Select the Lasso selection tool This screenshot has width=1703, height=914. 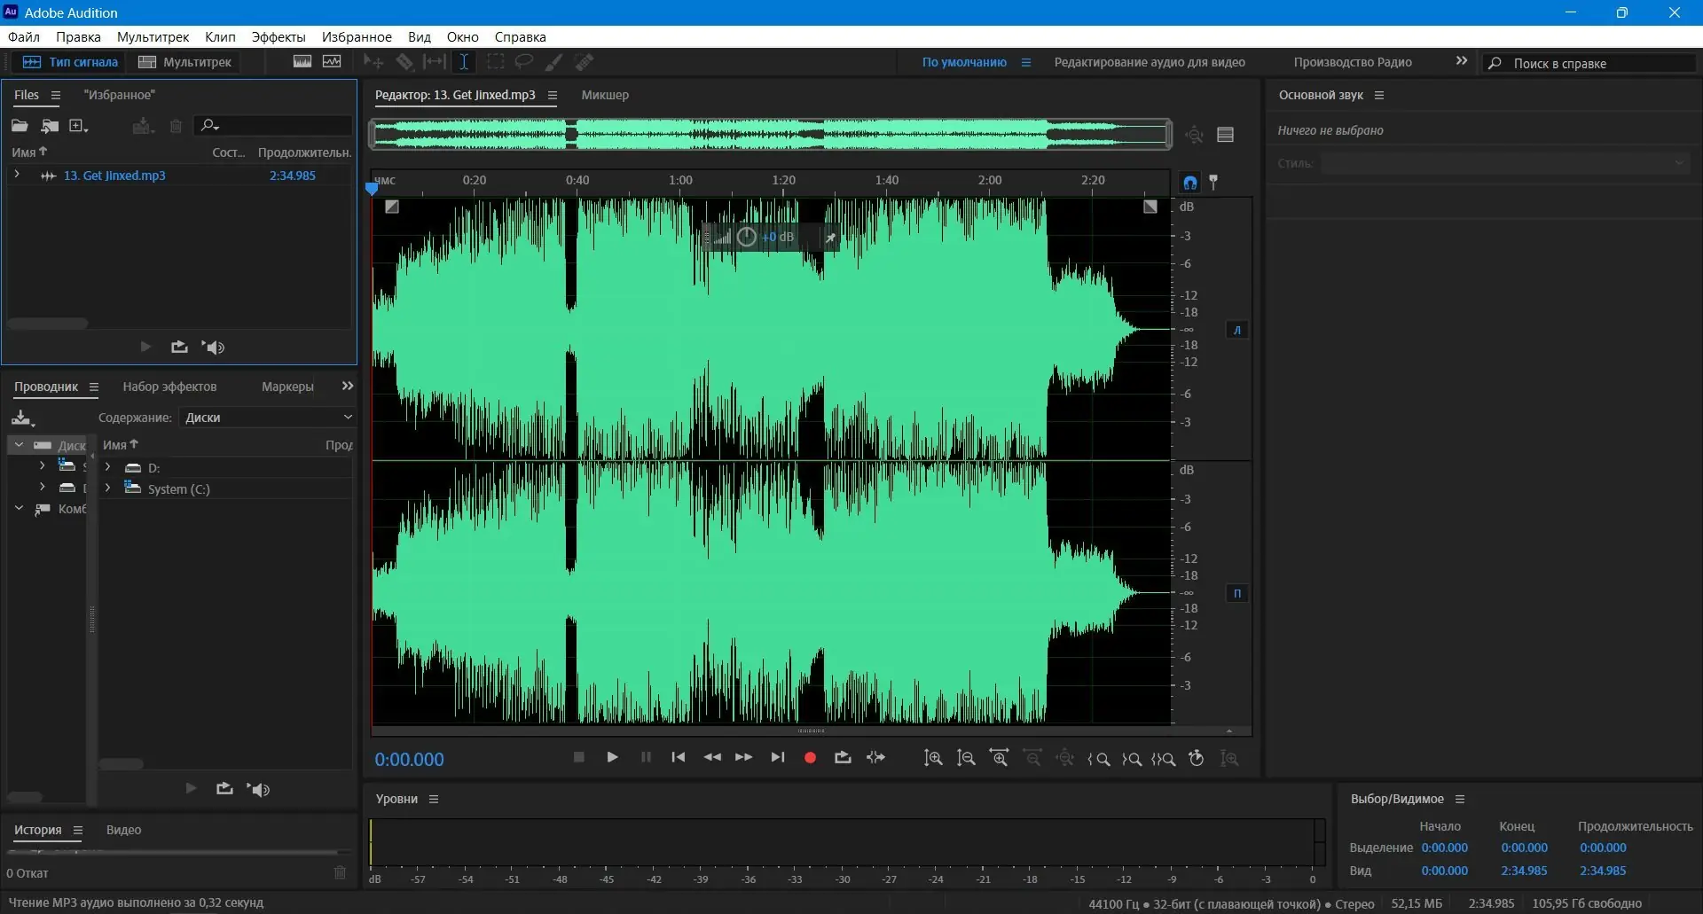(x=524, y=62)
